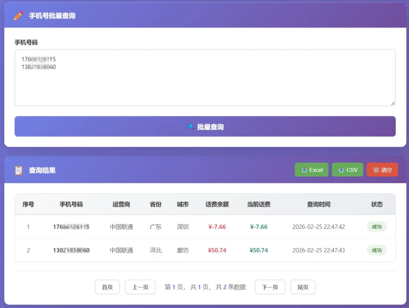Viewport: 409px width, 308px height.
Task: Click the 成功 status badge on row 1
Action: [x=376, y=227]
